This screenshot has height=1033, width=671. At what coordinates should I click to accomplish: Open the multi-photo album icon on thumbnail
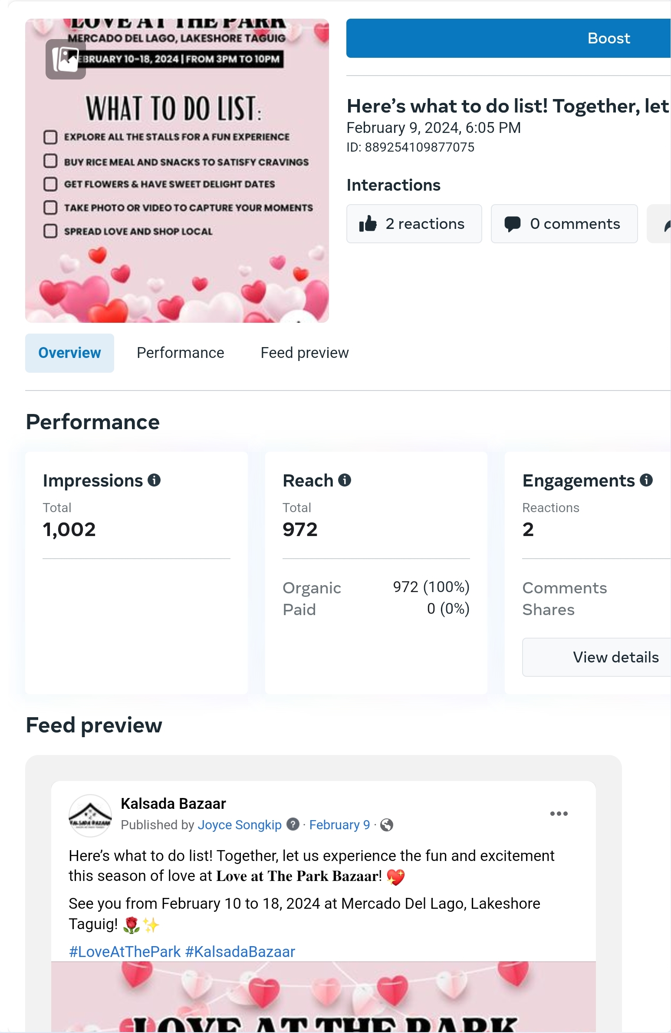(66, 59)
